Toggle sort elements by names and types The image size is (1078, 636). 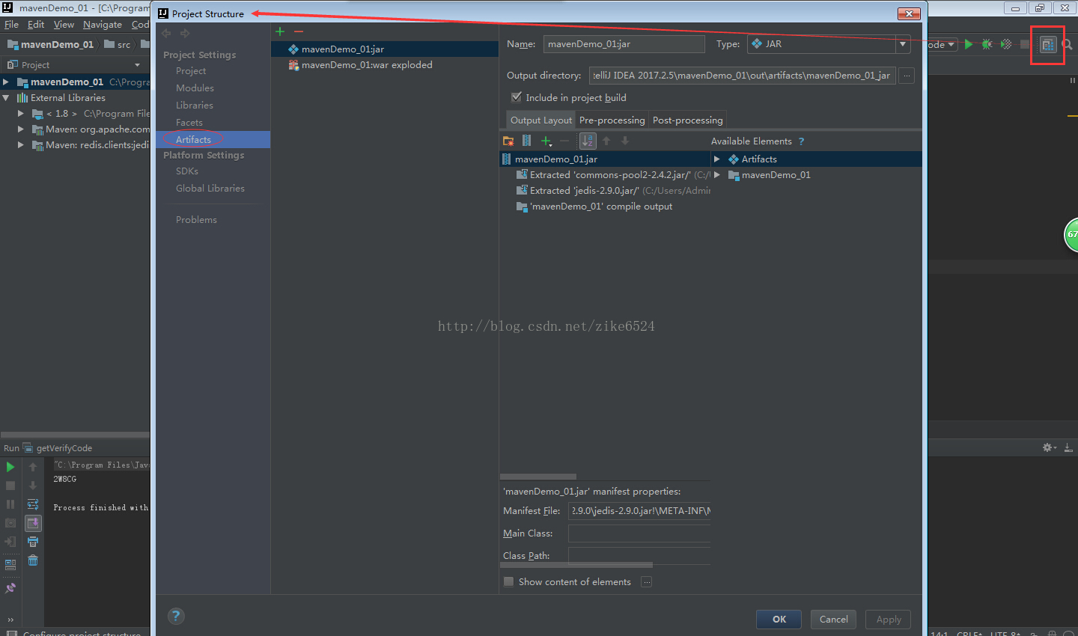[x=588, y=141]
